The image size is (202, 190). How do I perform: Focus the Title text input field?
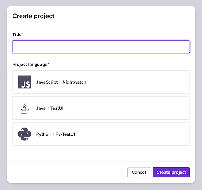(x=101, y=47)
